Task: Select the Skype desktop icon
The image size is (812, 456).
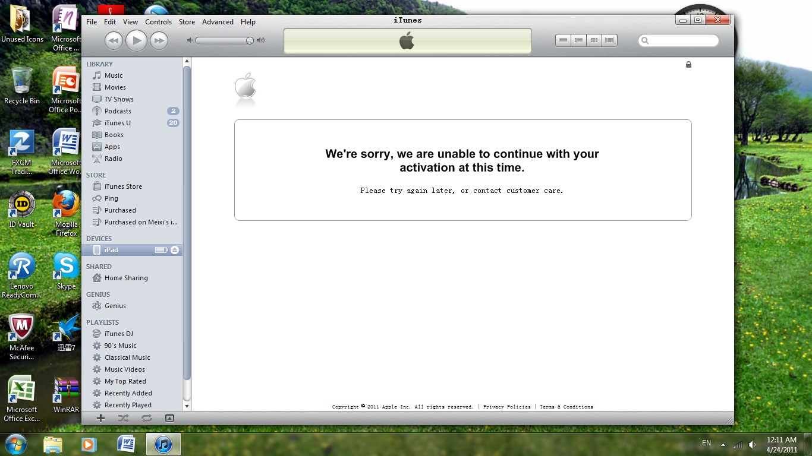Action: [66, 272]
